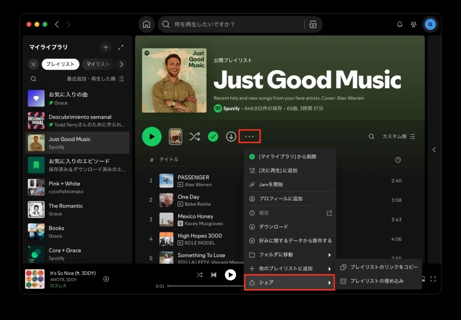Image resolution: width=461 pixels, height=320 pixels.
Task: Select プレイリスト filter chip
Action: click(x=61, y=64)
